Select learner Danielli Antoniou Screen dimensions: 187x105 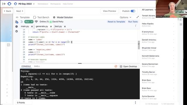(149, 41)
